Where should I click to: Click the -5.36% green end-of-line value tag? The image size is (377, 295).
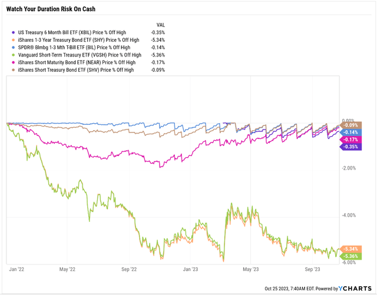[351, 256]
